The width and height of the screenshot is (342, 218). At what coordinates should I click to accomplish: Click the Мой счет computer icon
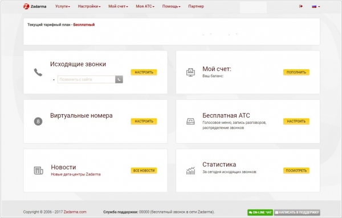point(190,72)
